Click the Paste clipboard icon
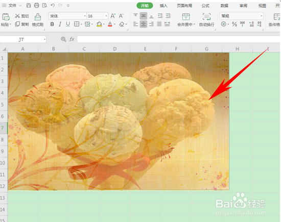The image size is (281, 222). pyautogui.click(x=6, y=17)
